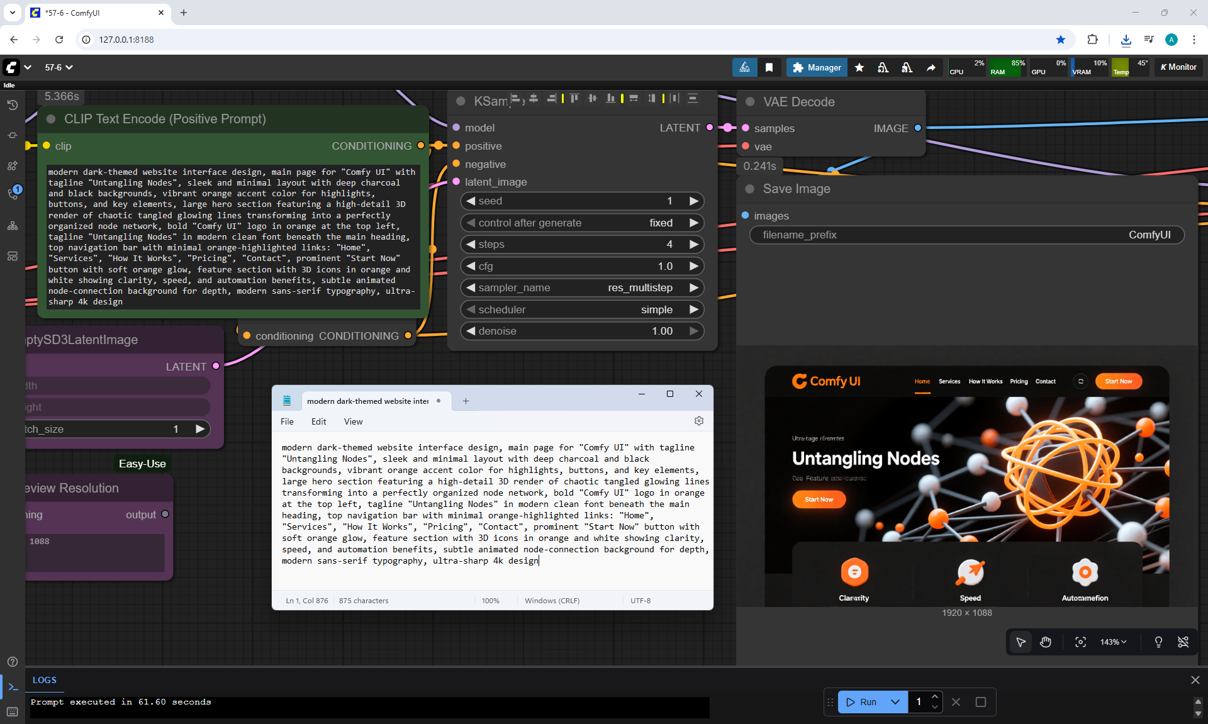Viewport: 1208px width, 724px height.
Task: Open the 143% zoom dropdown
Action: tap(1113, 642)
